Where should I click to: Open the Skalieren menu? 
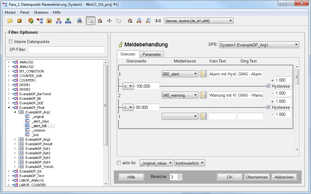coord(41,12)
